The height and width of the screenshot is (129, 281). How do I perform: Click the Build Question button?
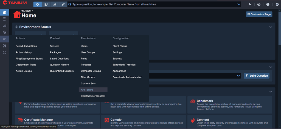click(257, 76)
